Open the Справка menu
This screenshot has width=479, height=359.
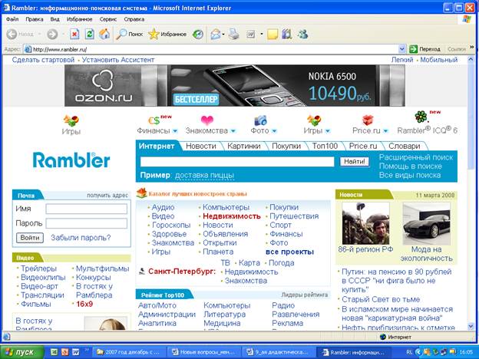(134, 19)
